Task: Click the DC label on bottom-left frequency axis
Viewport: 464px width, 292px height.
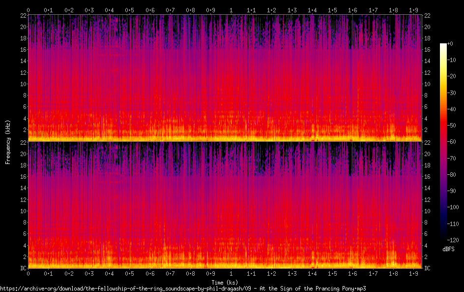Action: click(x=22, y=268)
